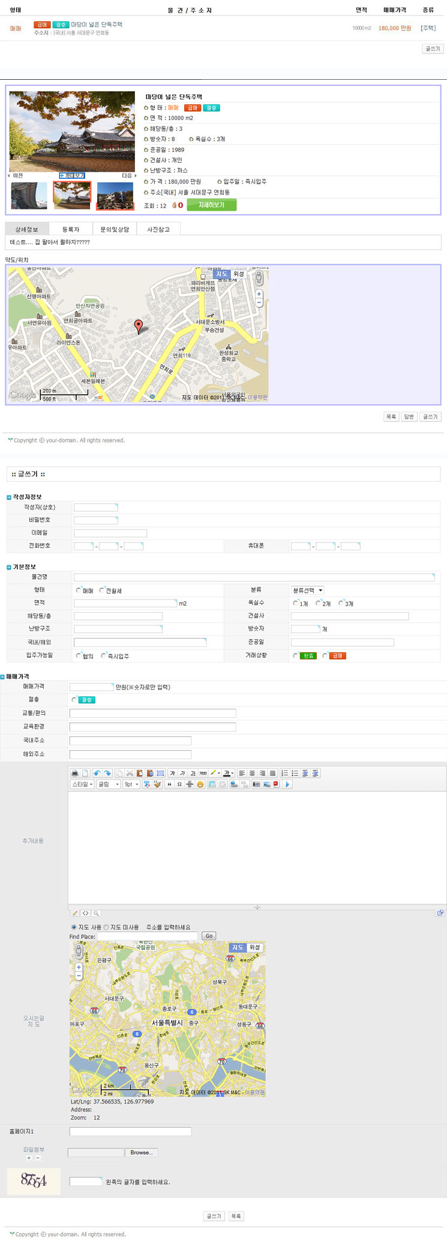Click the green 자세히보기 button
The height and width of the screenshot is (1247, 447).
tap(211, 205)
